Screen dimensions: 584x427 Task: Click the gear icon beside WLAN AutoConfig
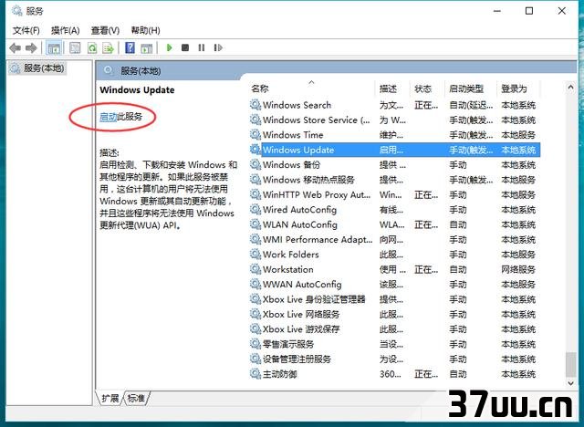pyautogui.click(x=255, y=224)
